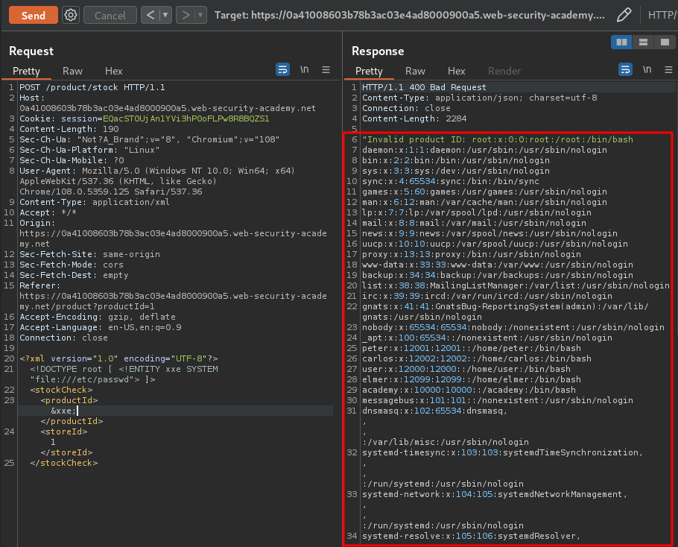
Task: Click the Target URL text
Action: pos(410,15)
